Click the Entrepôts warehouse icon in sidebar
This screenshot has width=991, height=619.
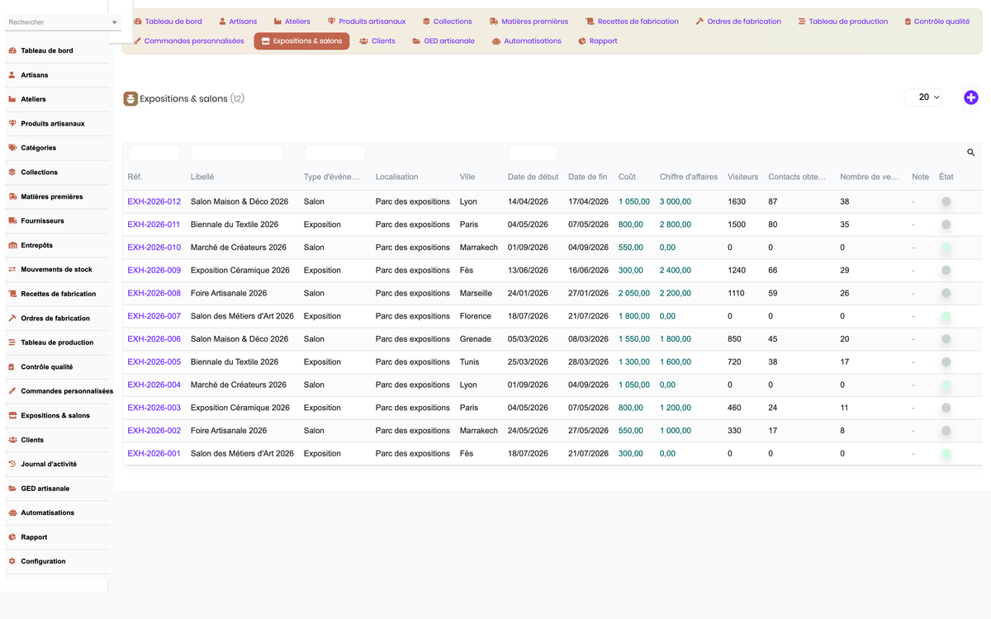(12, 245)
